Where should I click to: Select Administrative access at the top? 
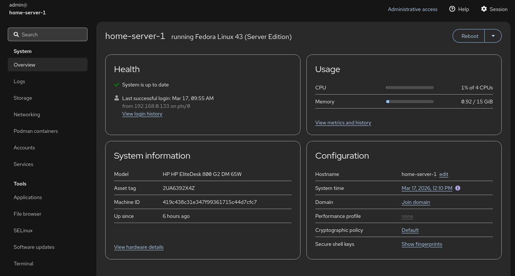[x=412, y=9]
